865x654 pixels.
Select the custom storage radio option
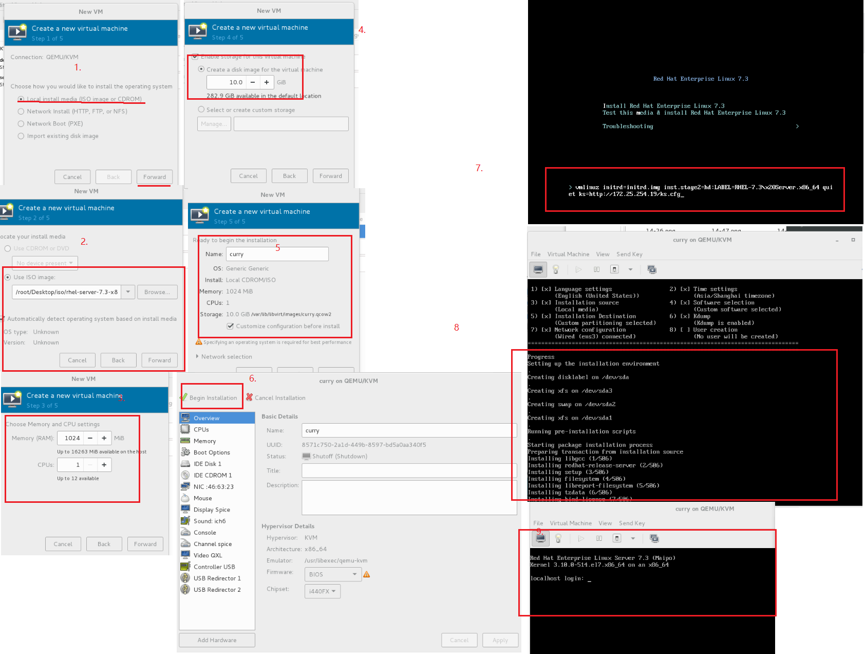(x=201, y=110)
